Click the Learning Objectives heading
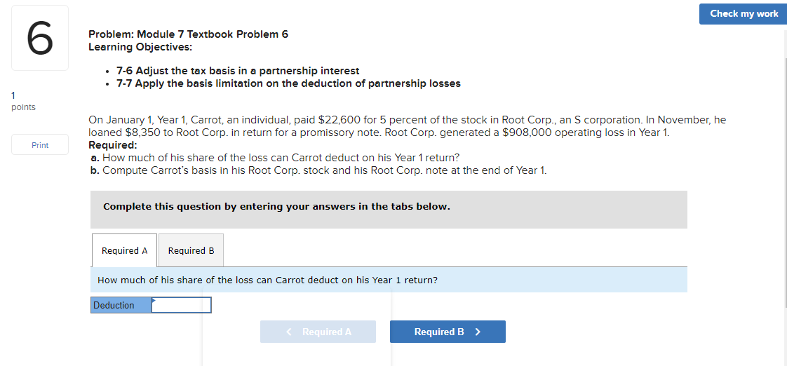Viewport: 787px width, 366px height. [140, 47]
